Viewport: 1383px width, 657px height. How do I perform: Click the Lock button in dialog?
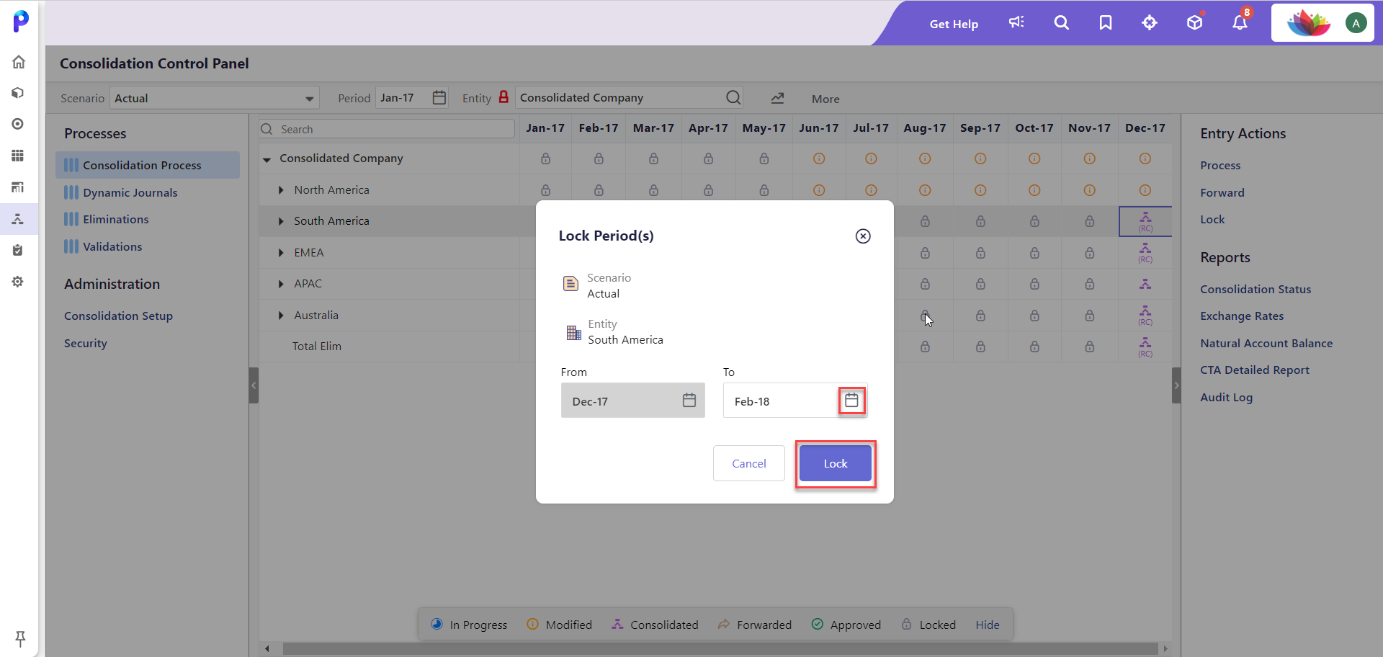pyautogui.click(x=835, y=463)
